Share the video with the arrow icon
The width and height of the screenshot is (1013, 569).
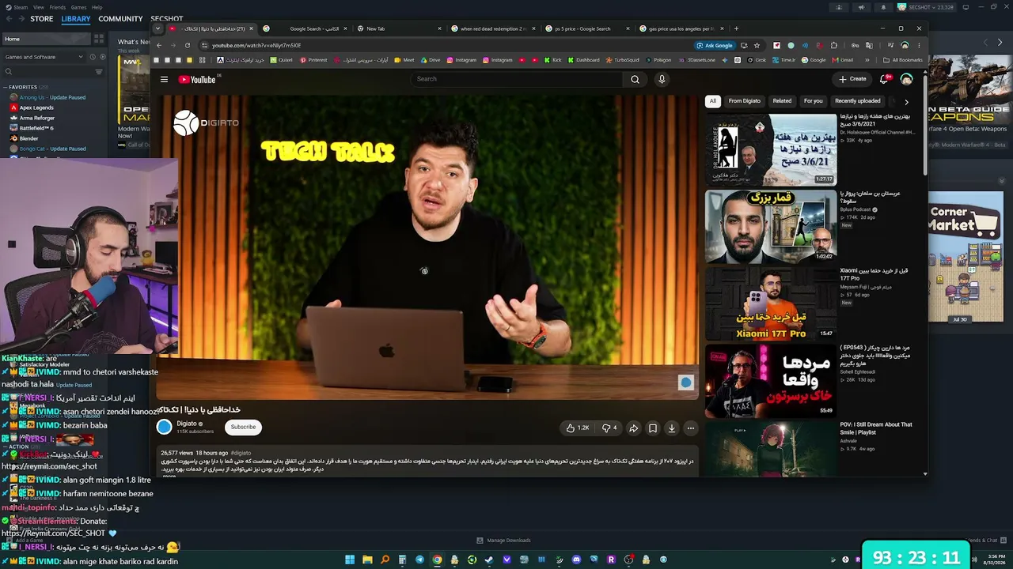coord(633,428)
